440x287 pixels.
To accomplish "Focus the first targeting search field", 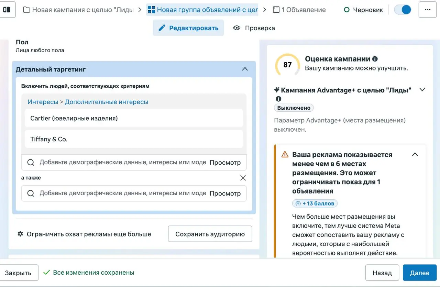I will coord(134,162).
